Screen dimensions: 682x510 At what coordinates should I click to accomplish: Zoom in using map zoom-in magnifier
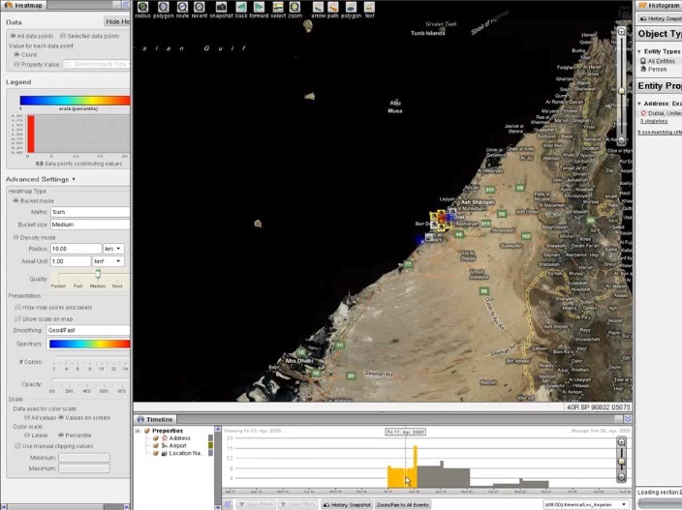[x=622, y=32]
